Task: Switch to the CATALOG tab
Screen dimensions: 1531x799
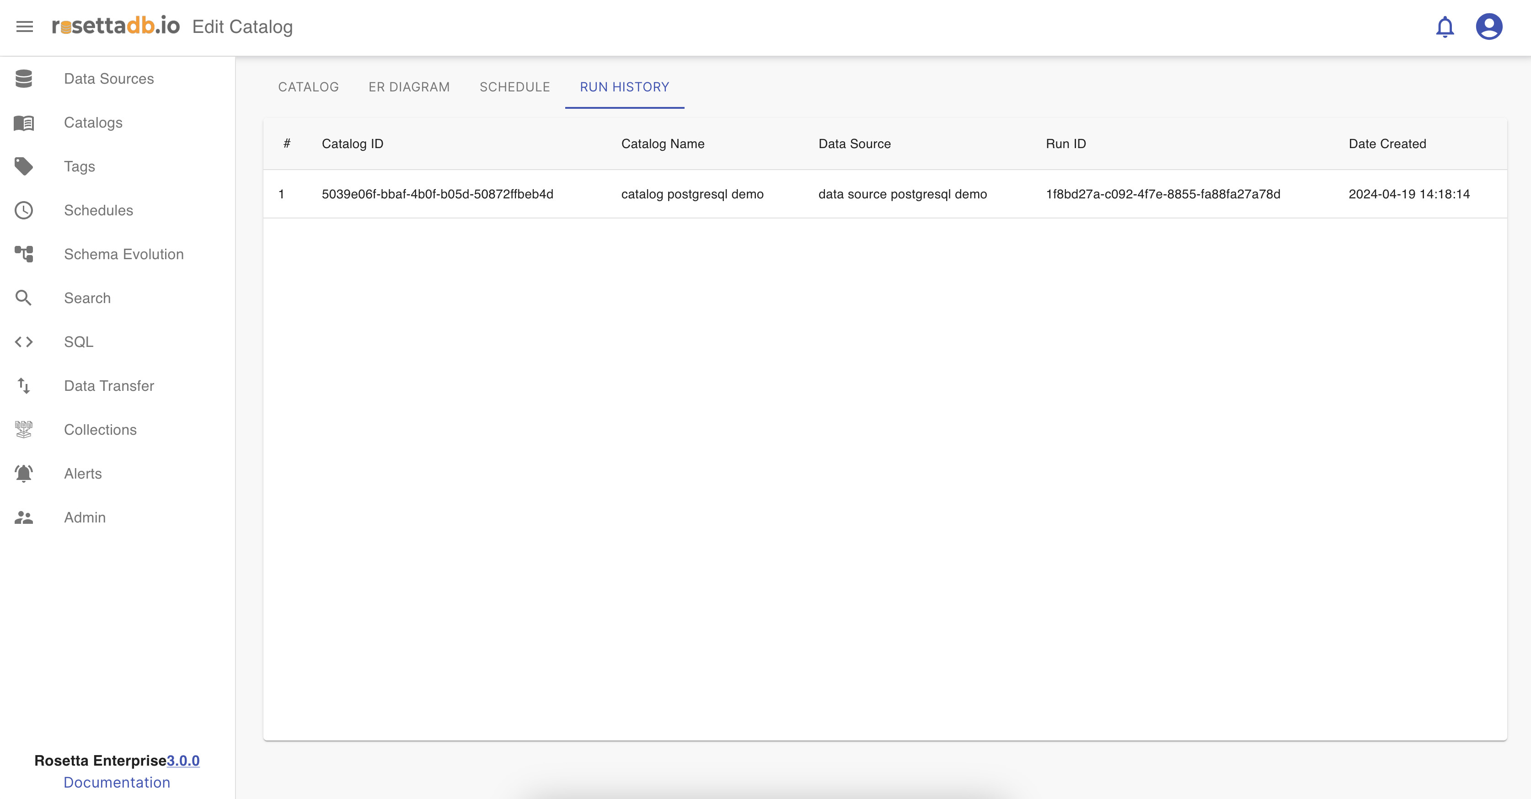Action: [308, 87]
